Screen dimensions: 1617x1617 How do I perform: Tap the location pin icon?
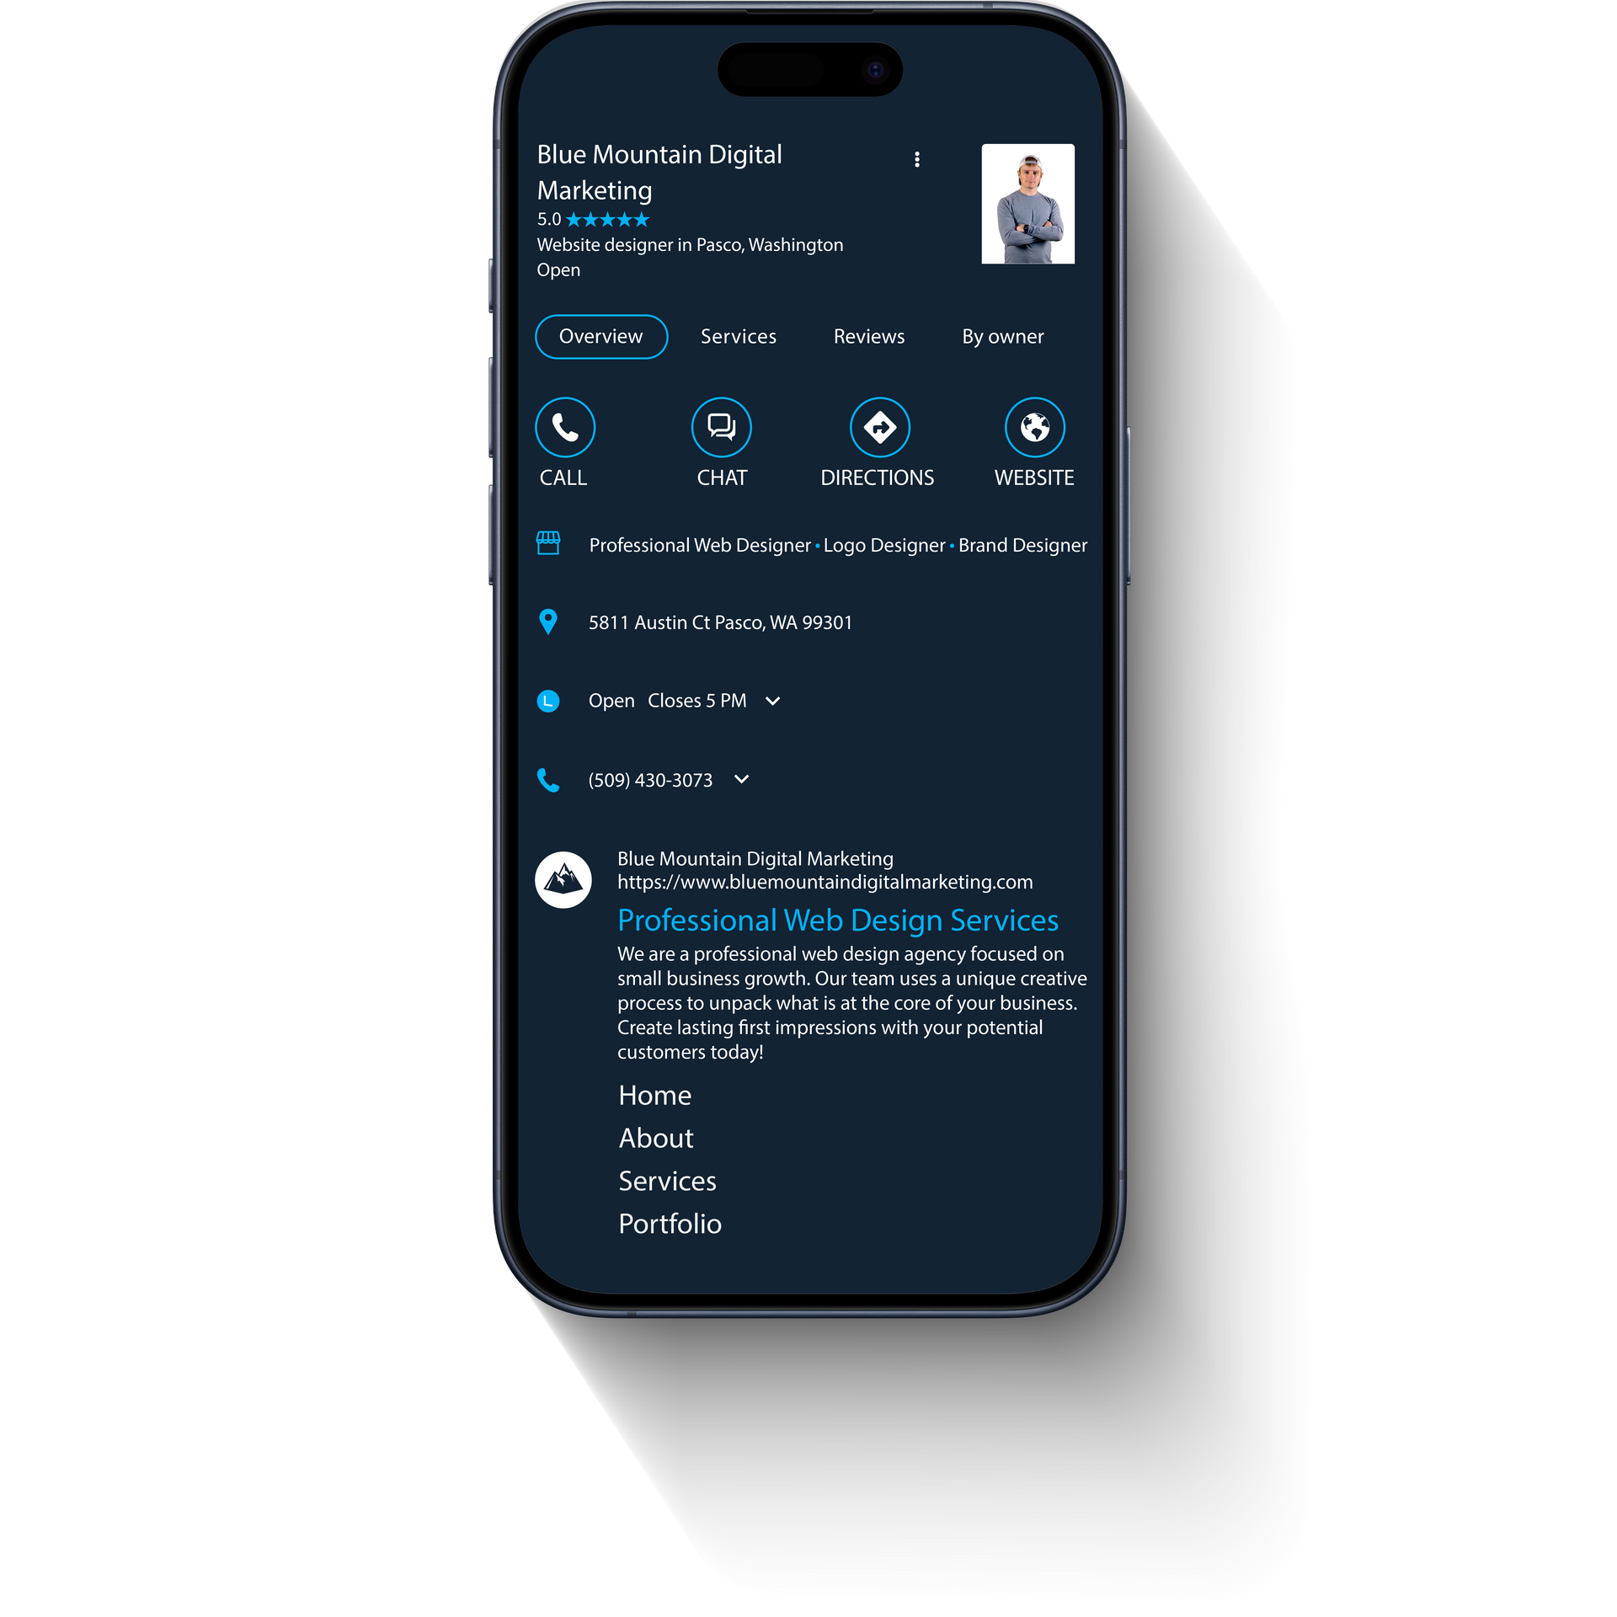coord(548,622)
